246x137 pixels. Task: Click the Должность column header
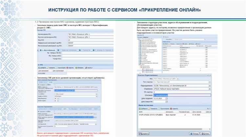(x=170, y=112)
